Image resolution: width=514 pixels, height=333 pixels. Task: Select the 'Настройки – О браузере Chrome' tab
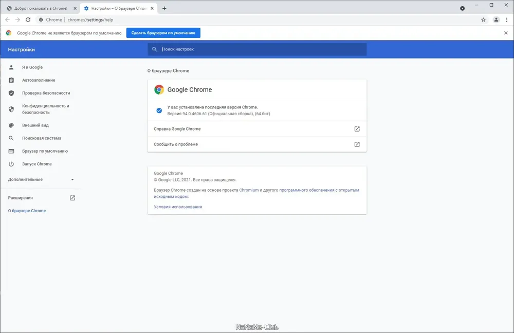coord(119,9)
